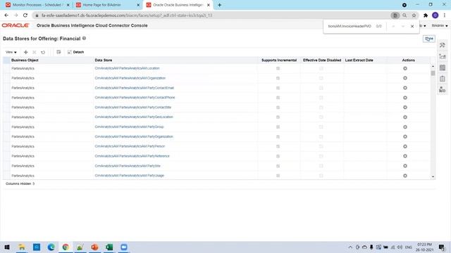Click the table scroll down arrow
The image size is (451, 253).
point(433,176)
